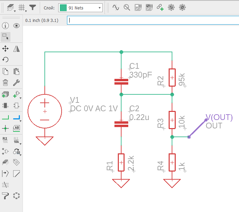Select the Copy tool
Image resolution: width=239 pixels, height=212 pixels.
pos(5,71)
